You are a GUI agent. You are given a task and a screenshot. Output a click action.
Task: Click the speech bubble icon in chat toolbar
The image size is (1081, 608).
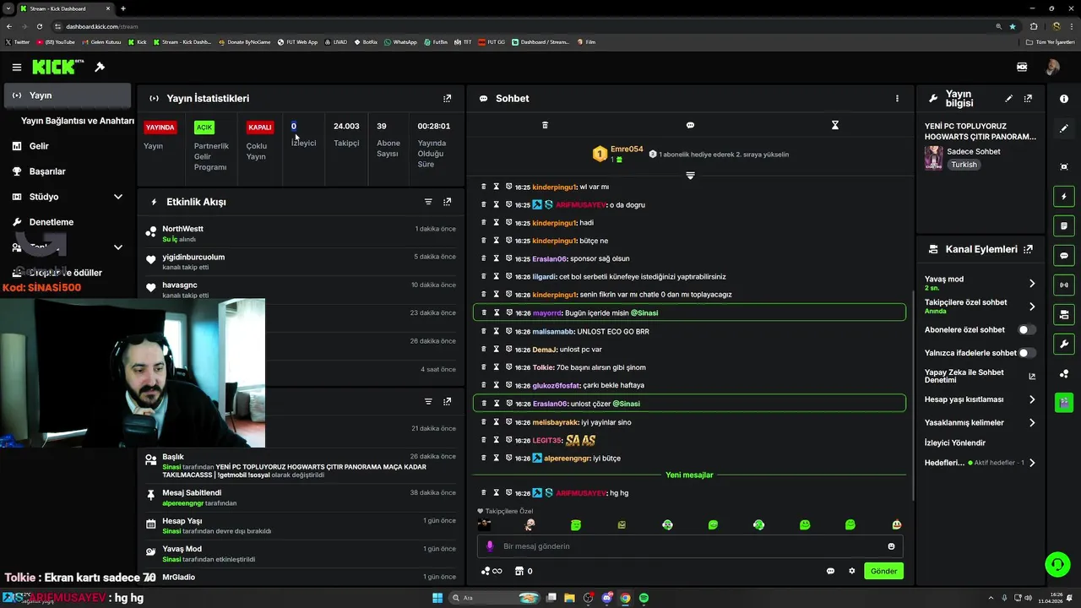pos(690,125)
